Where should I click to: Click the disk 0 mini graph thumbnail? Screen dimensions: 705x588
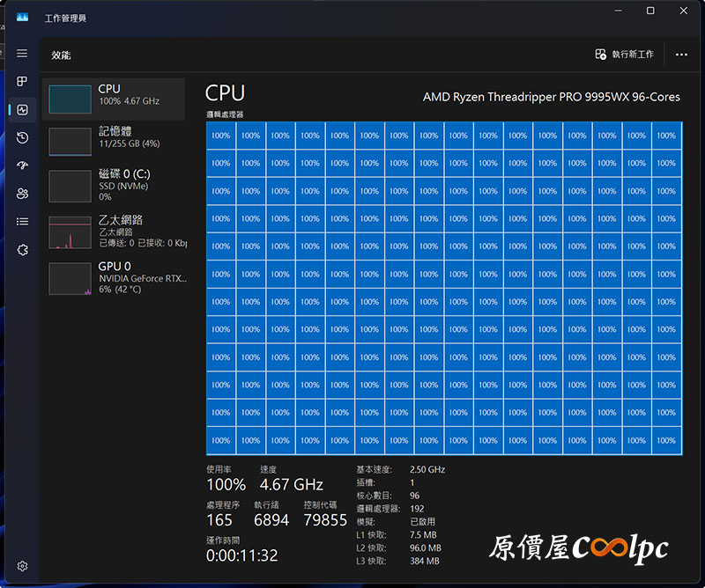click(70, 186)
